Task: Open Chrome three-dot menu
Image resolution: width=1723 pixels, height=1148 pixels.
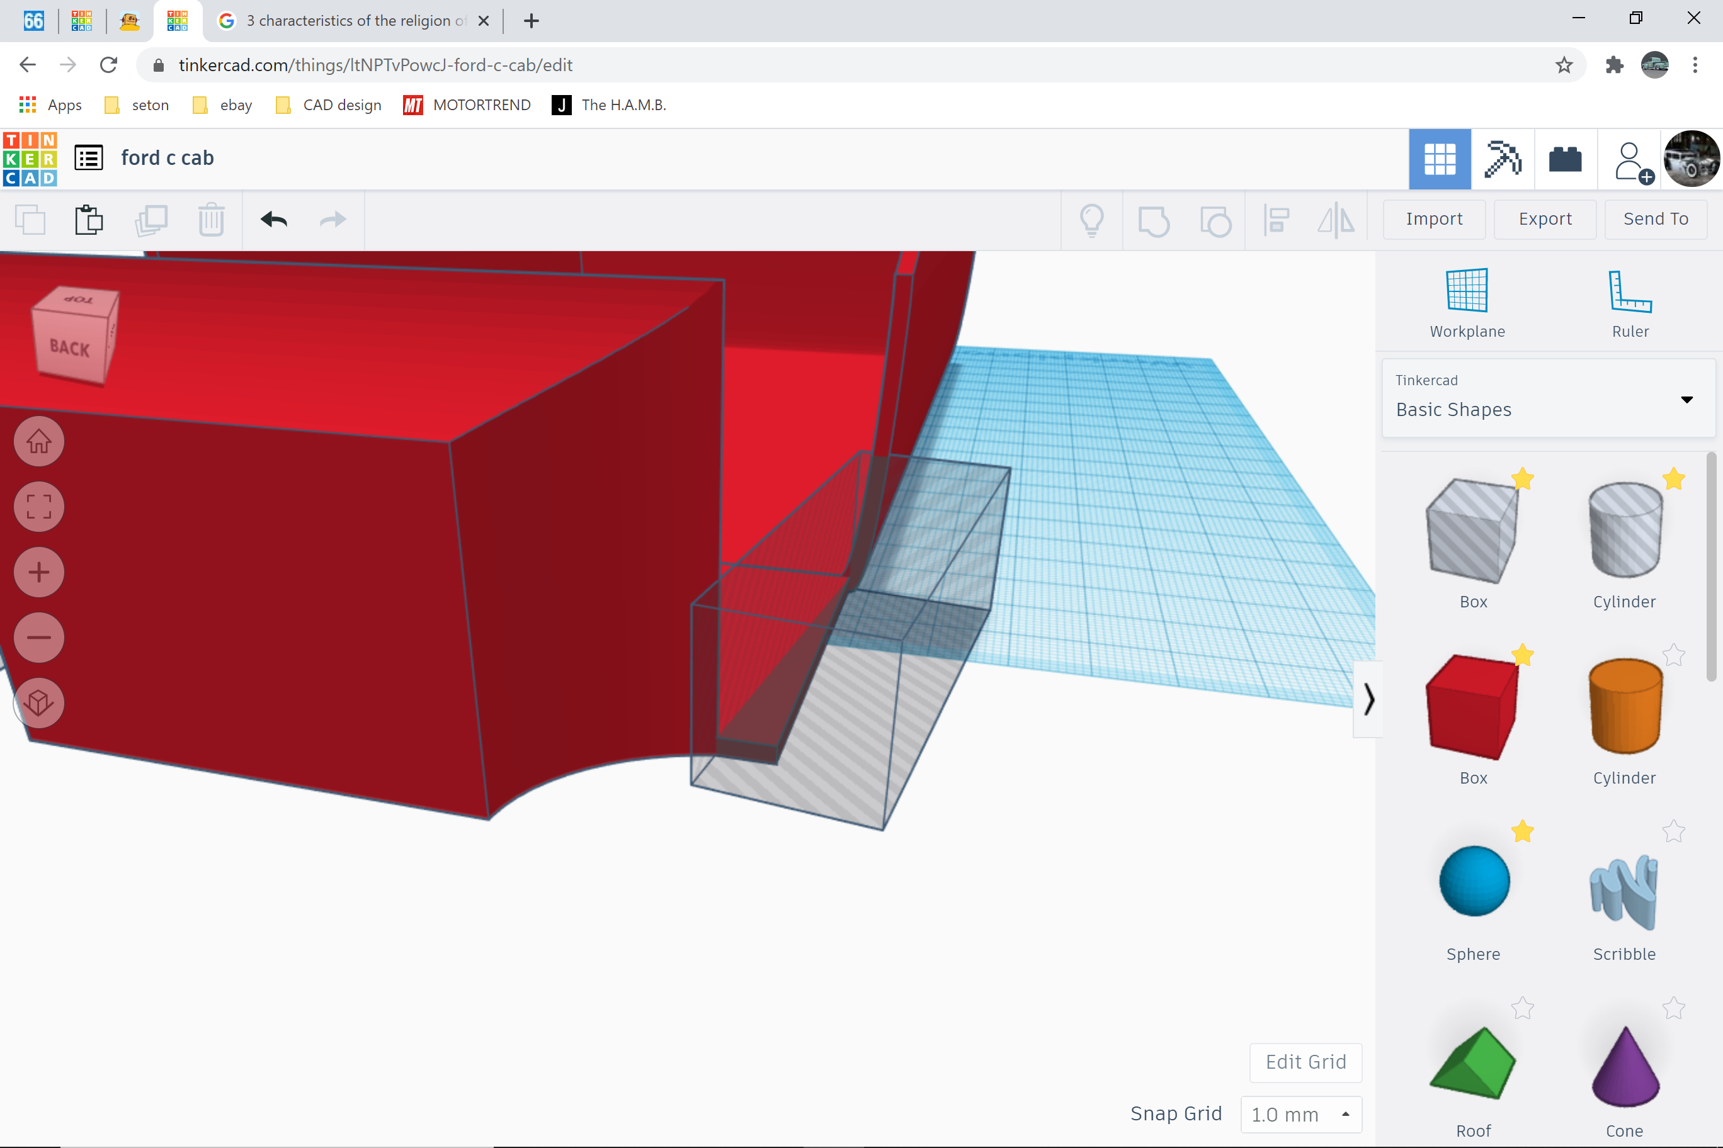Action: 1695,65
